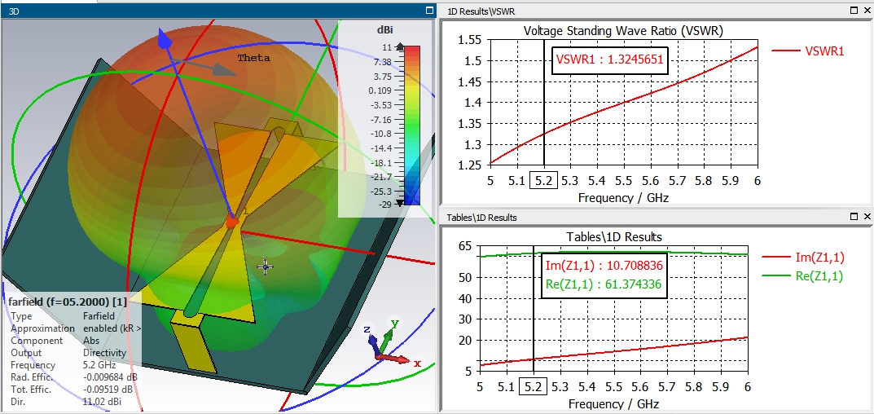
Task: Select the Re(Z1,1) legend entry
Action: (803, 275)
